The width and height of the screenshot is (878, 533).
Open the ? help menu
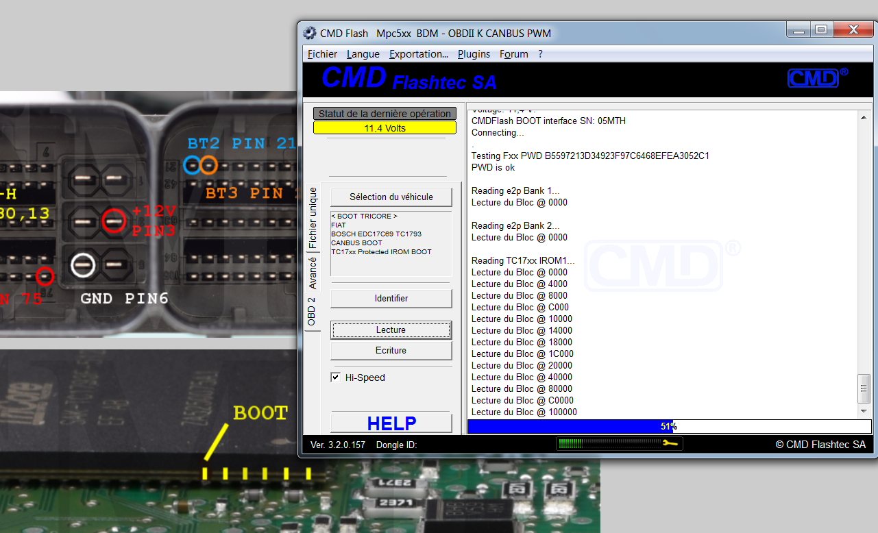pyautogui.click(x=540, y=54)
